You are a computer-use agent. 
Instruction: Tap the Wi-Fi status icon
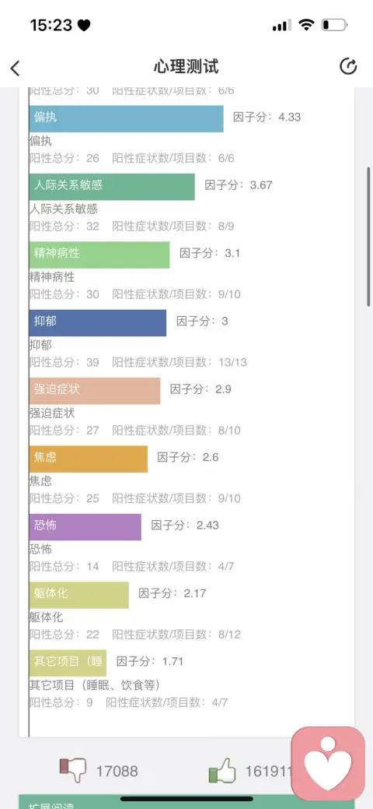(307, 25)
